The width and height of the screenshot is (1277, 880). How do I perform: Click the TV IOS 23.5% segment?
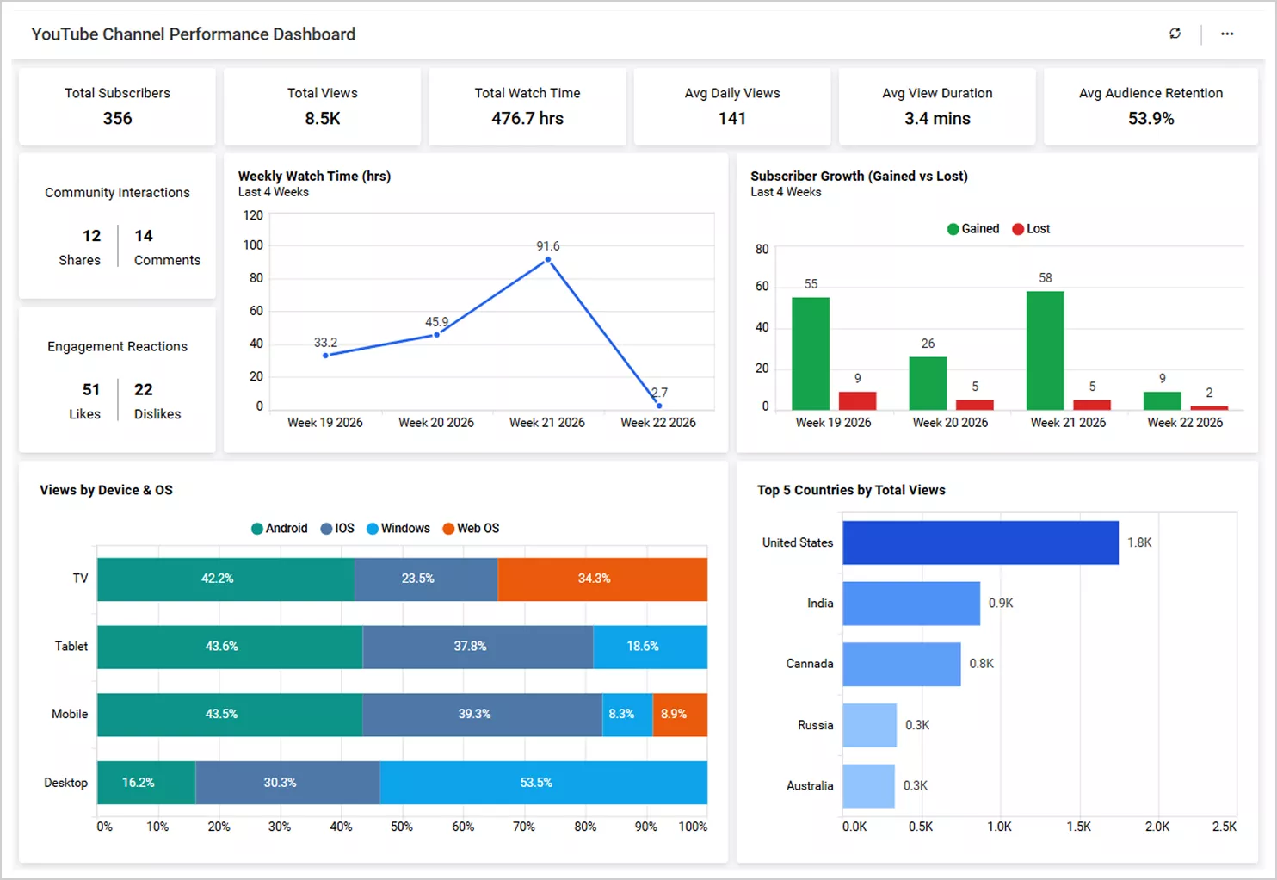[426, 579]
